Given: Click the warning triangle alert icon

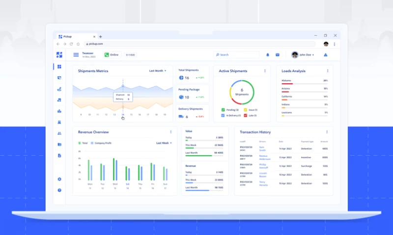Looking at the screenshot, I should click(x=325, y=55).
